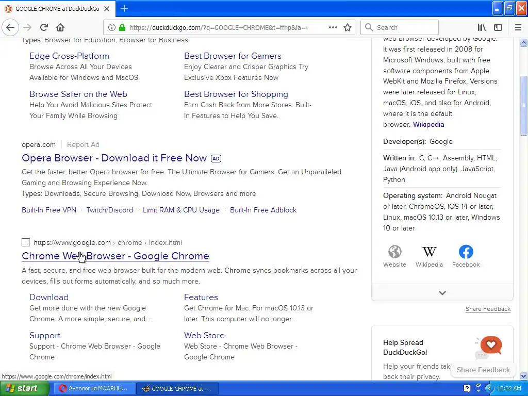
Task: Click the page scrollbar up arrow
Action: click(523, 42)
